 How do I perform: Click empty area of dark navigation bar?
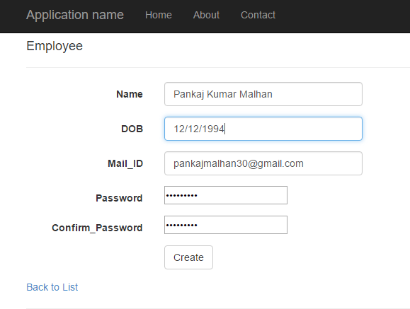(x=340, y=16)
